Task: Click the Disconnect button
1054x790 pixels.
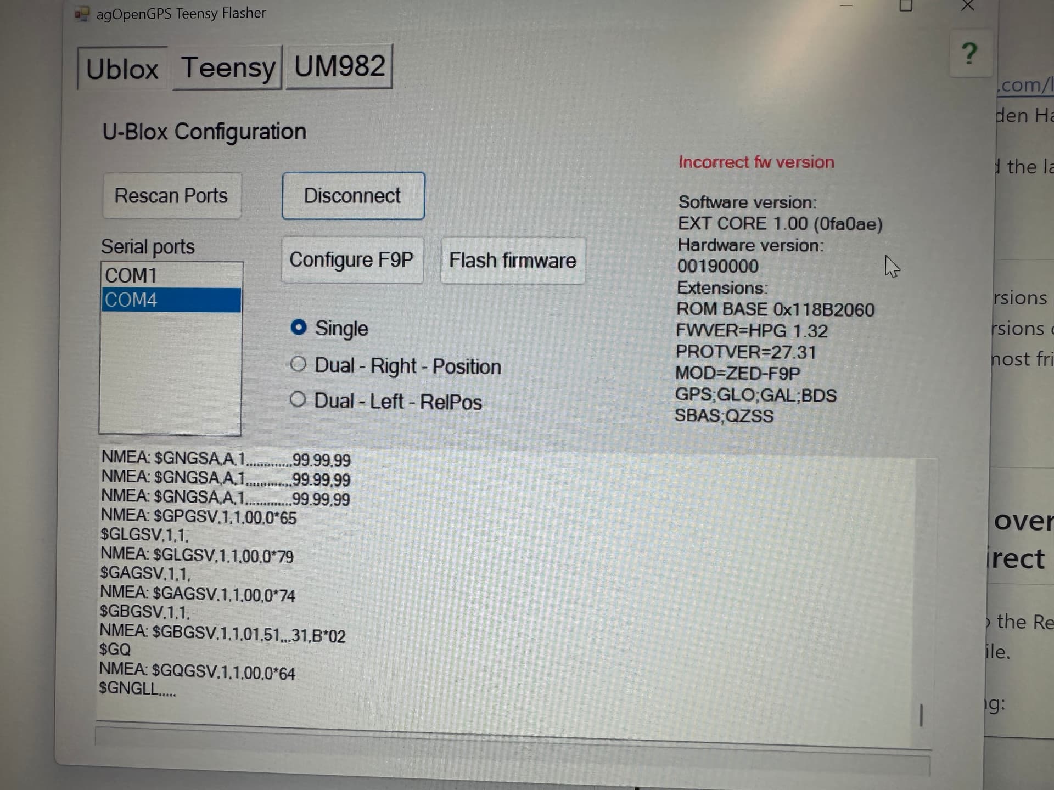Action: (353, 196)
